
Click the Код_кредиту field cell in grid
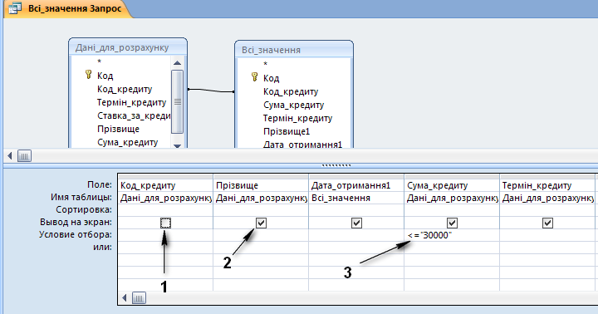click(x=165, y=185)
